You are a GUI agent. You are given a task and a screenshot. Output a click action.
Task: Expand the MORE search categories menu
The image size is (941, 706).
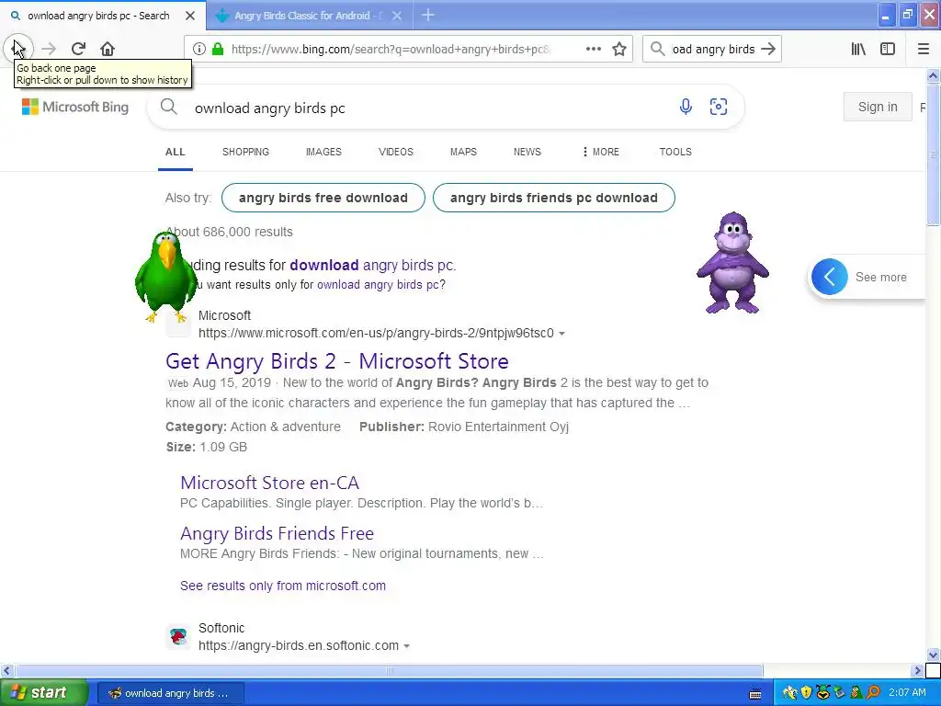600,152
